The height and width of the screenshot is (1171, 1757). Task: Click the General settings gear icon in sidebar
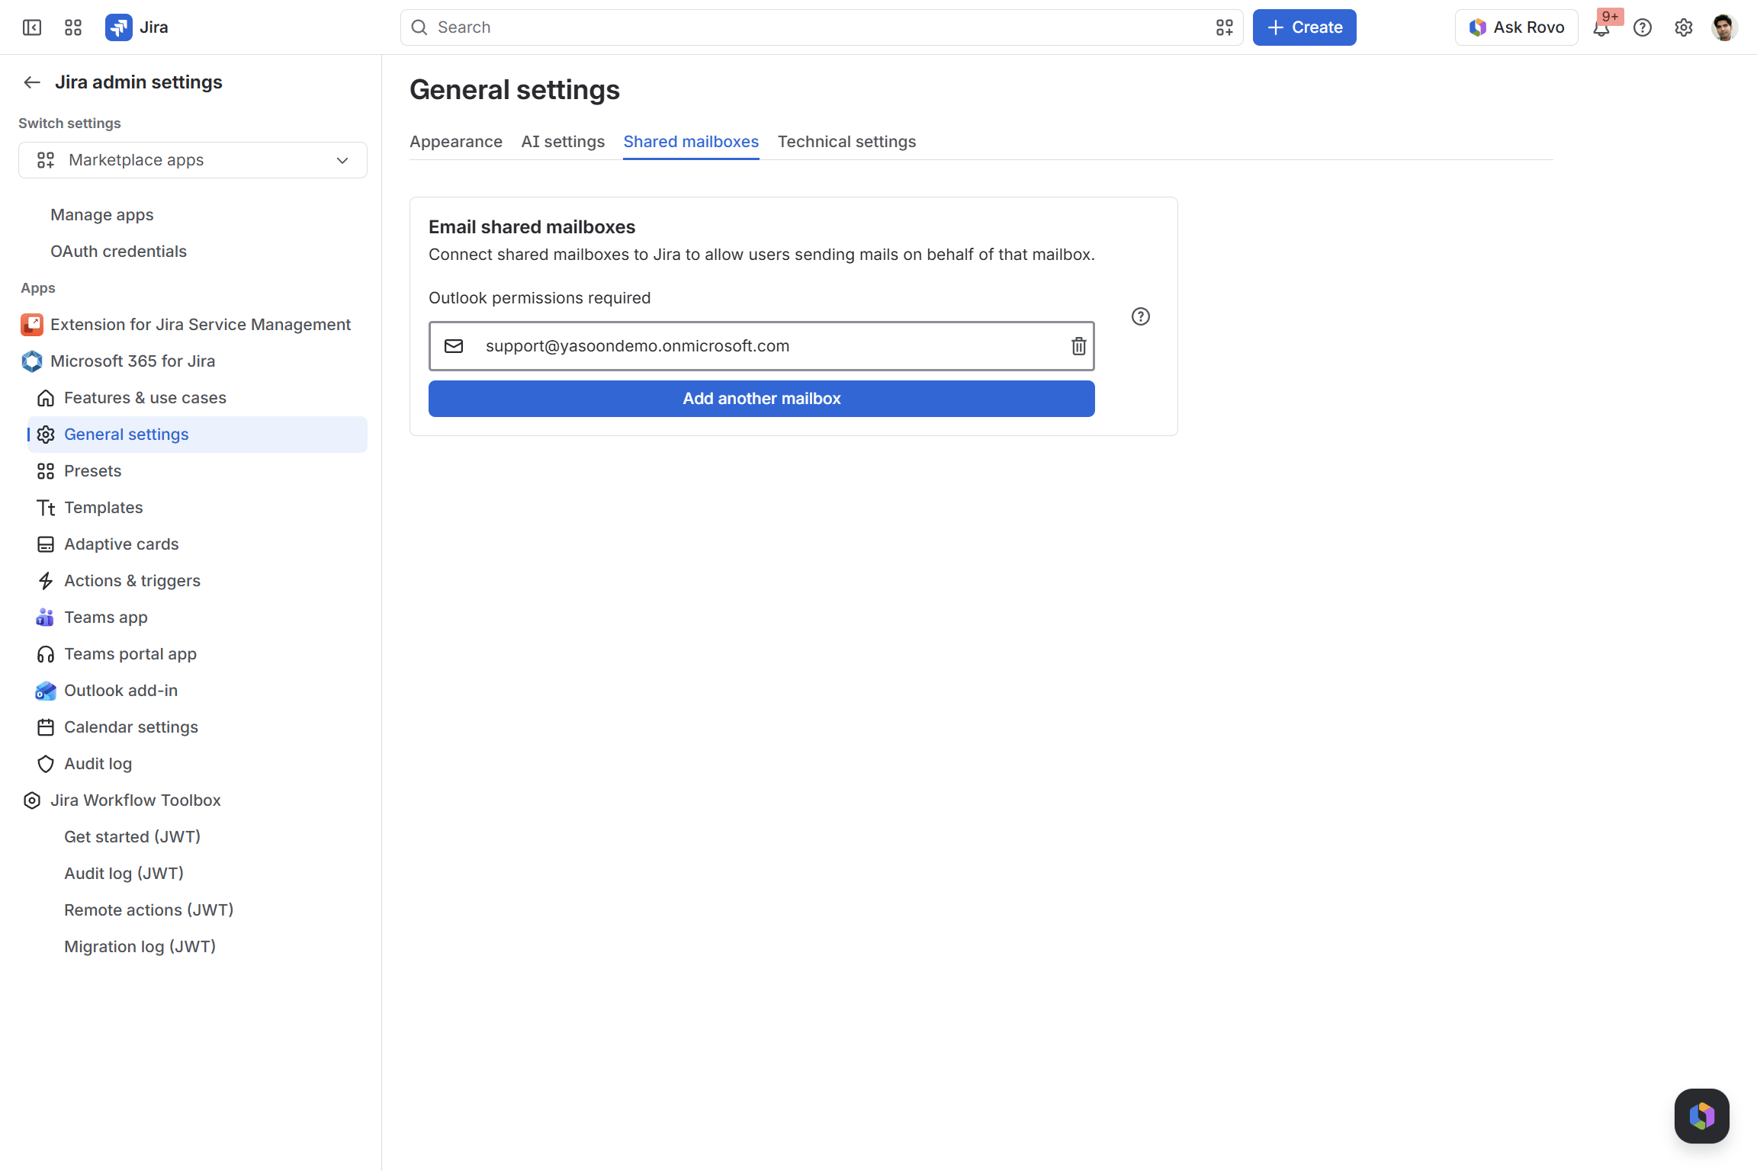tap(46, 435)
